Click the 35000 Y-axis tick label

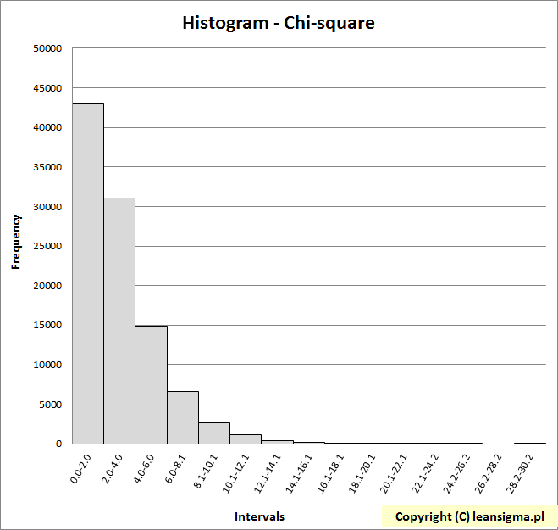coord(47,167)
